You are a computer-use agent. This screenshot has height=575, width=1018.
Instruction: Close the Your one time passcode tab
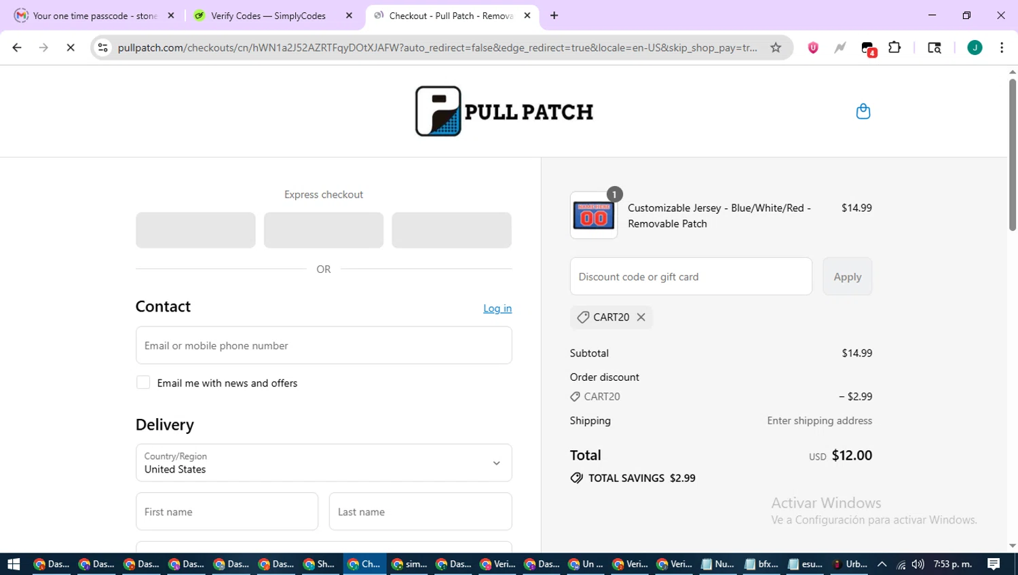pyautogui.click(x=171, y=16)
